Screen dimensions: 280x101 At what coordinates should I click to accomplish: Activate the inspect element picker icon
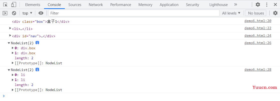click(x=6, y=5)
